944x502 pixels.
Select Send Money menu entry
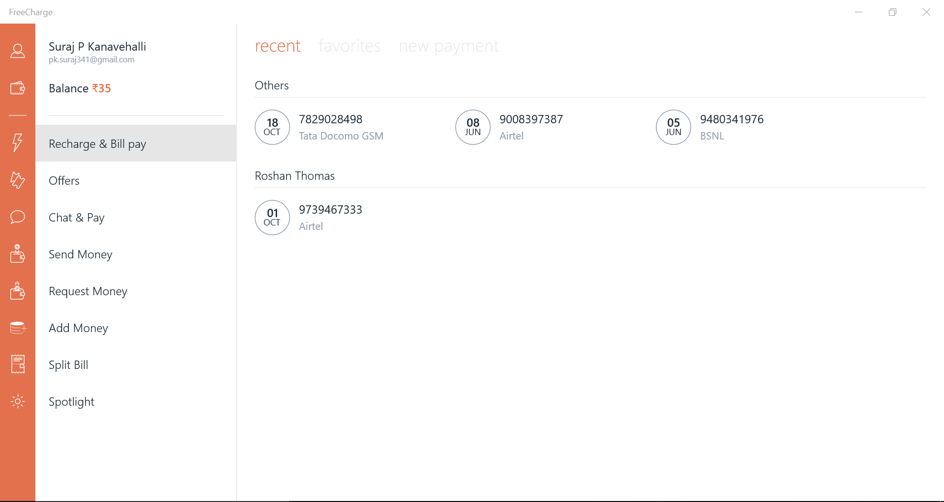(136, 254)
